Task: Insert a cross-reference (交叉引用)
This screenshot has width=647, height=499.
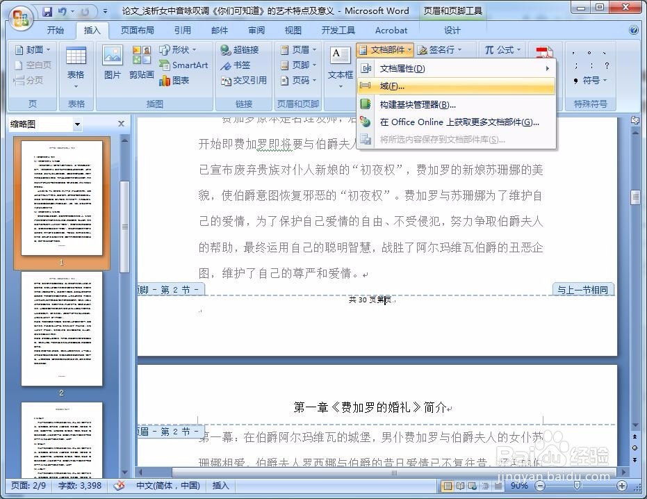Action: click(x=244, y=81)
